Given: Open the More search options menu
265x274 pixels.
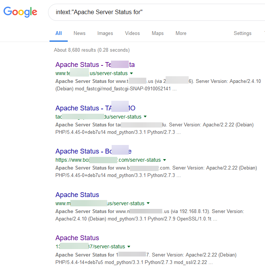Looking at the screenshot, I should pos(181,33).
